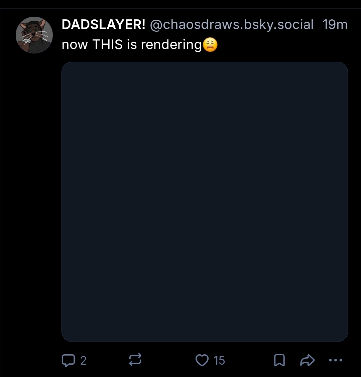Image resolution: width=361 pixels, height=377 pixels.
Task: Click the share arrow icon
Action: [307, 360]
